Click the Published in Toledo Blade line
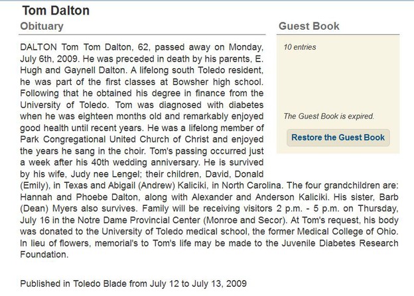Viewport: 414px width, 296px height. 133,283
